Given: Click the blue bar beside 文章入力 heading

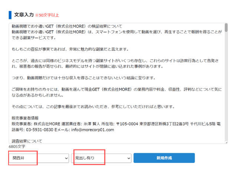Looking at the screenshot, I should [x=10, y=15].
